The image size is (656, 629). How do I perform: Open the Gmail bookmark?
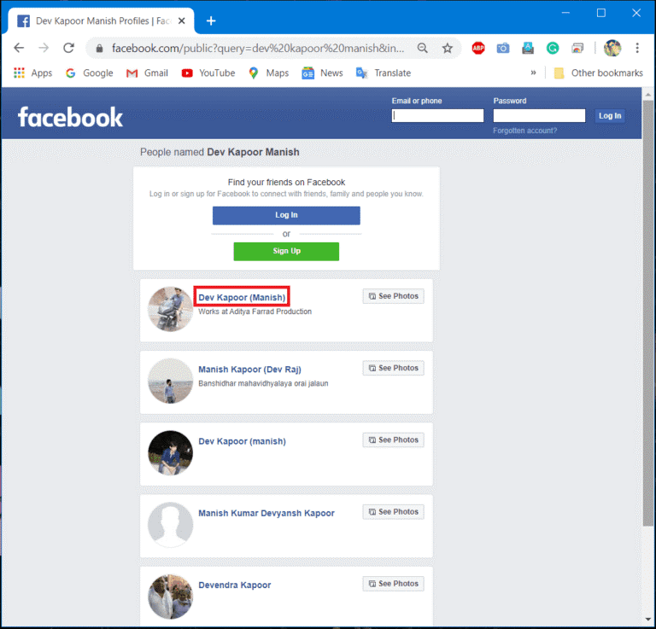147,73
